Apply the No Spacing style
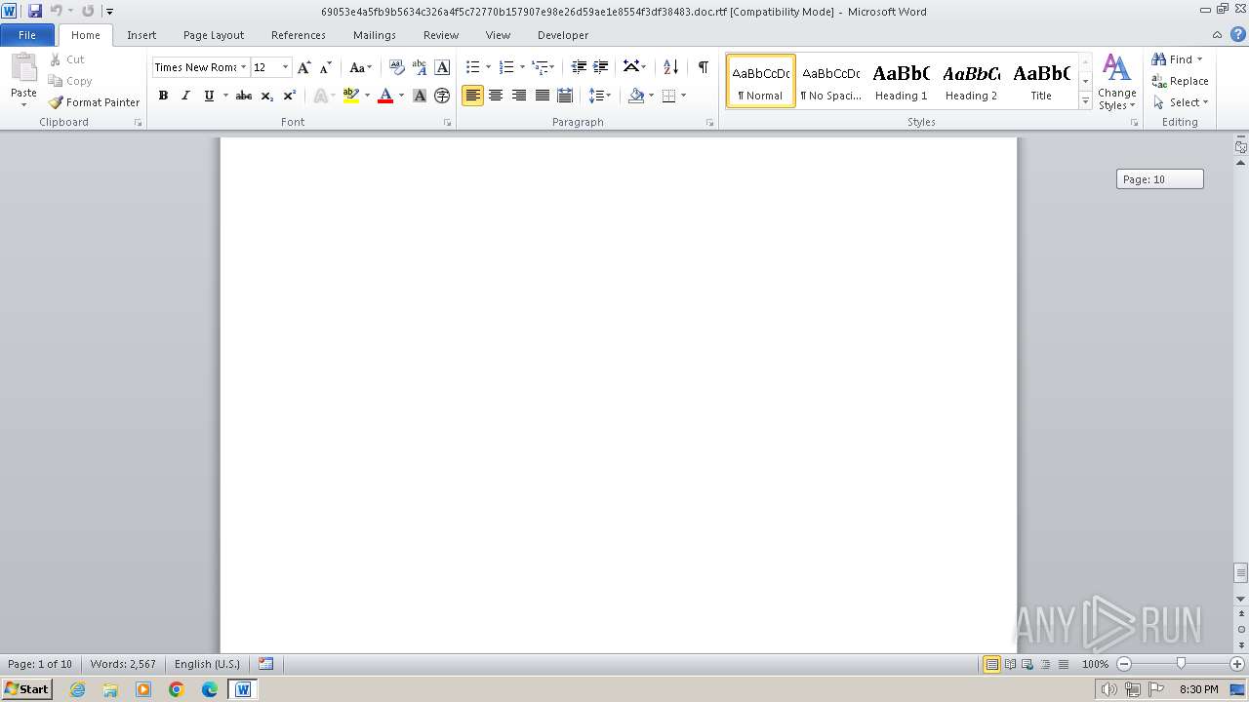This screenshot has height=702, width=1249. (x=831, y=80)
